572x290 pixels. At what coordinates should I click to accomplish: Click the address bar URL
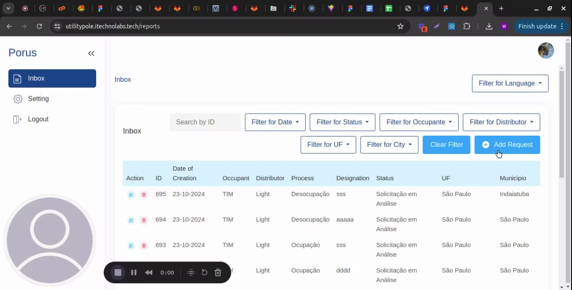click(x=113, y=26)
